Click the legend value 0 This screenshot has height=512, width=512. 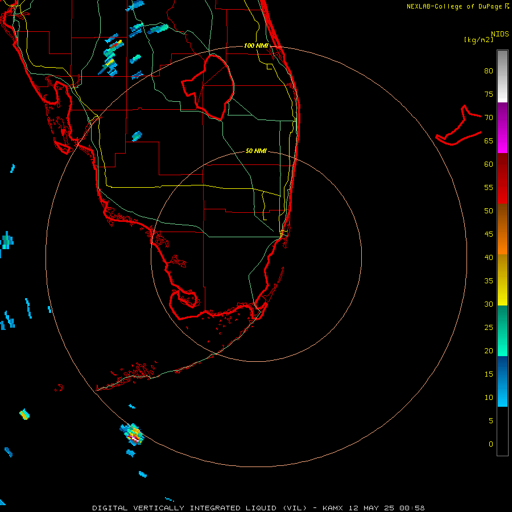tap(491, 444)
